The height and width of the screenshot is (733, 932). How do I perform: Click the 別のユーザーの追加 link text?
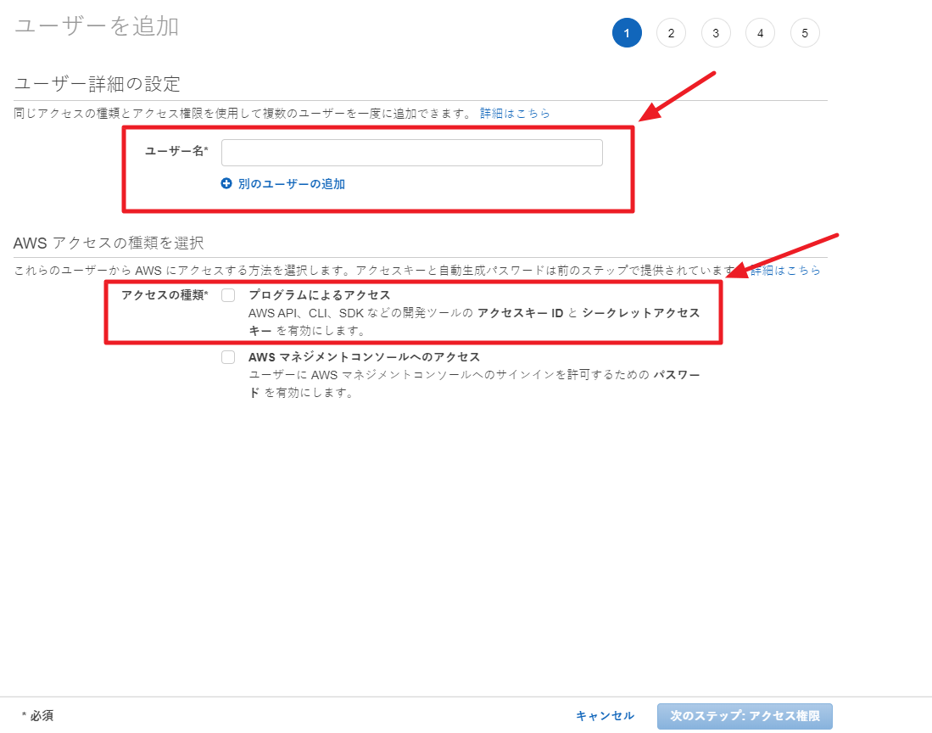291,184
